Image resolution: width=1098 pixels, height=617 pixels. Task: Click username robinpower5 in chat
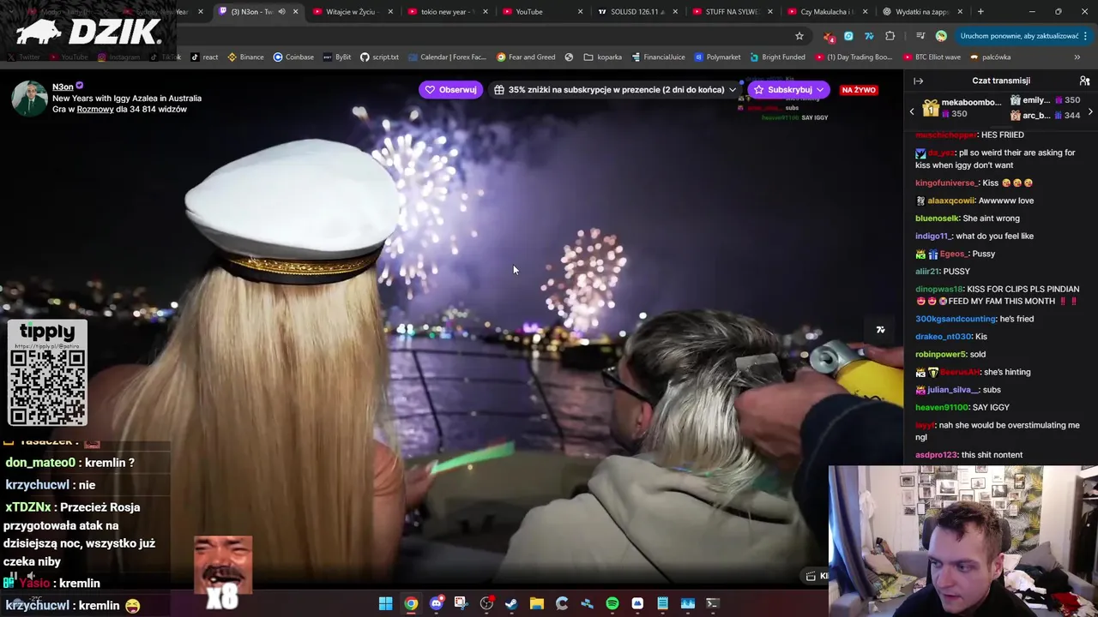(x=941, y=354)
